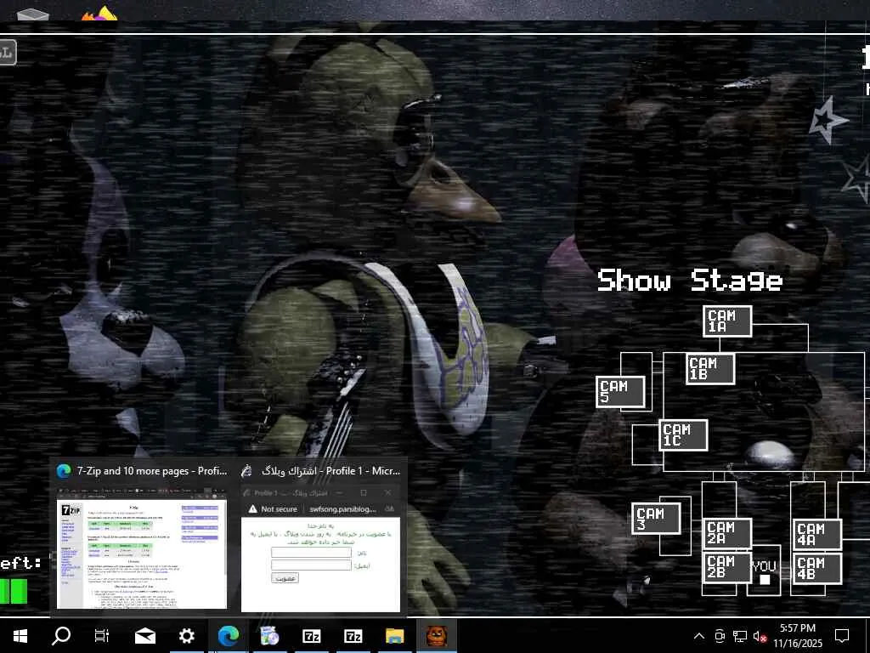This screenshot has height=653, width=870.
Task: Select the 7-Zip Edge window preview thumbnail
Action: pyautogui.click(x=142, y=548)
